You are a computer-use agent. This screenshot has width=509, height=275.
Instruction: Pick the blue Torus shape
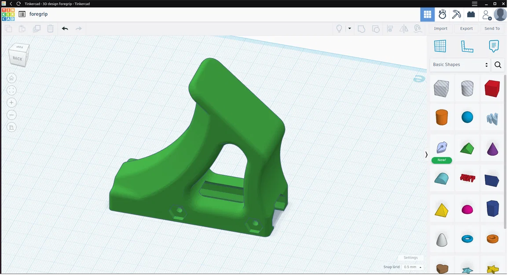[x=467, y=239]
